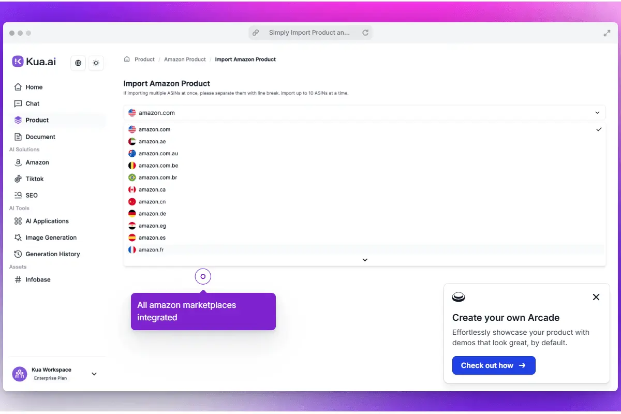Select amazon.com.au marketplace

tap(364, 153)
